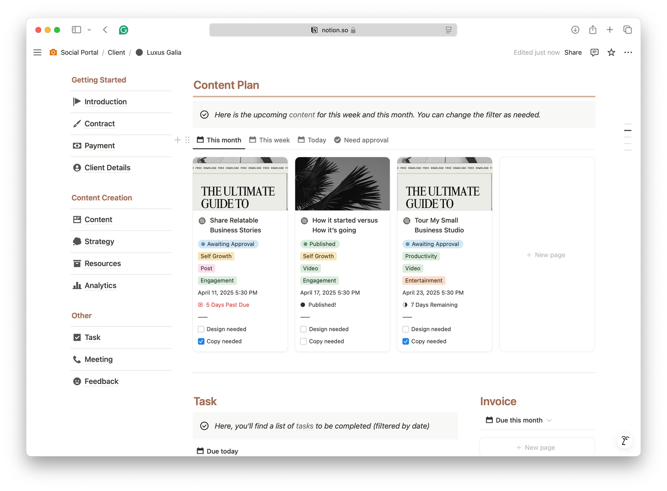Check Design needed on How it started card
Image resolution: width=667 pixels, height=491 pixels.
(303, 329)
